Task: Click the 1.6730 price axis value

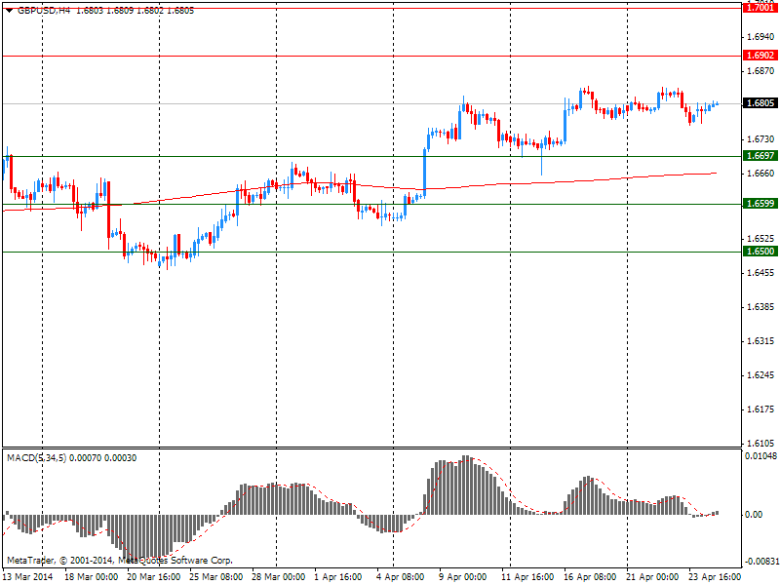Action: click(760, 139)
